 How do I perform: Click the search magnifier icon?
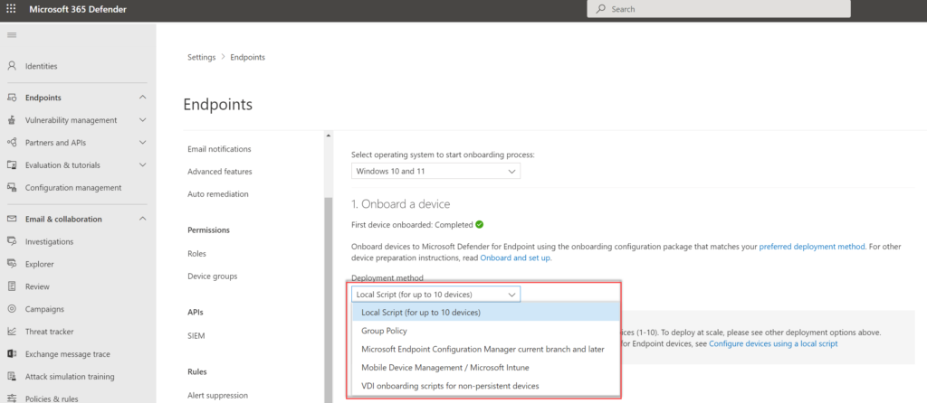point(601,9)
